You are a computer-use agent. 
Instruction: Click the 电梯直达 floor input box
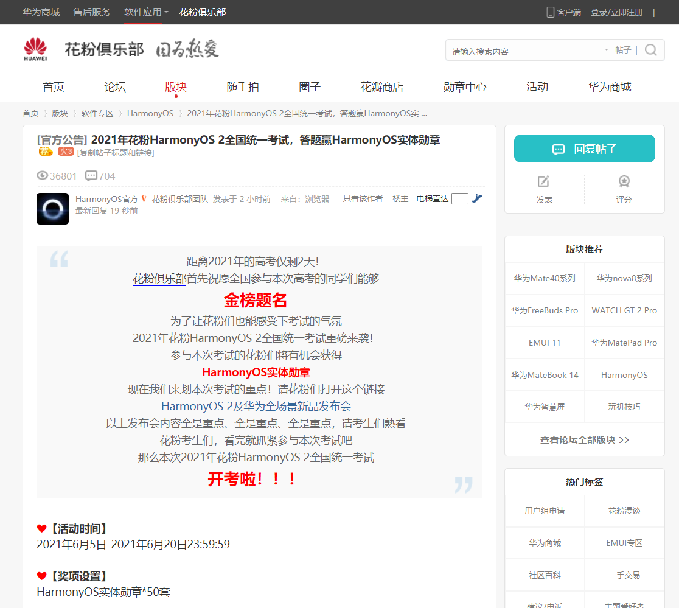click(x=459, y=199)
